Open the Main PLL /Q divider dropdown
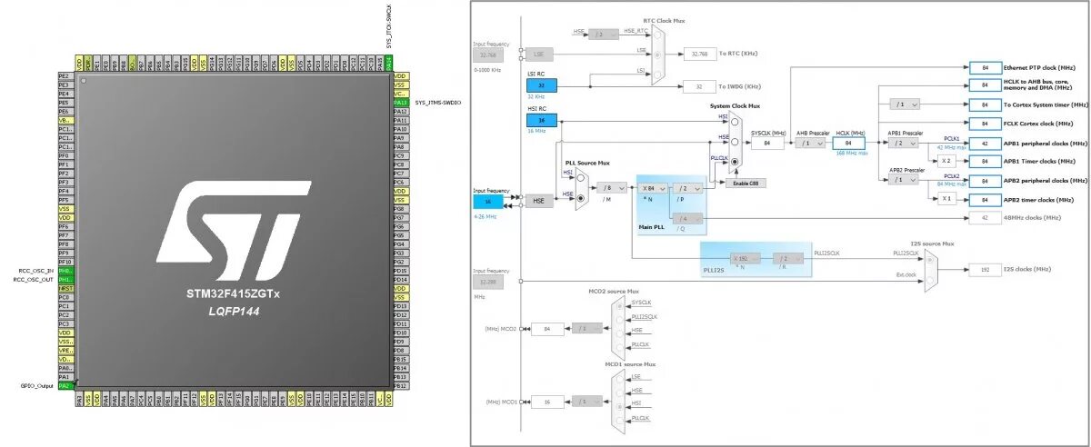The width and height of the screenshot is (1091, 447). click(x=688, y=218)
